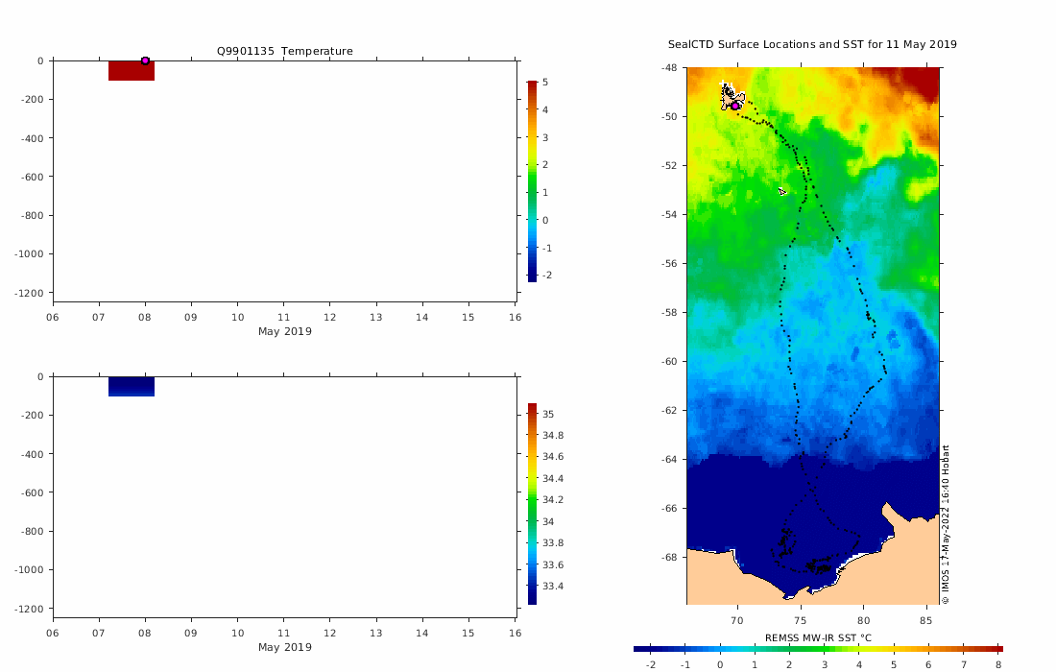Viewport: 1056px width, 672px height.
Task: Click the '-64' latitude label on the map
Action: point(669,459)
